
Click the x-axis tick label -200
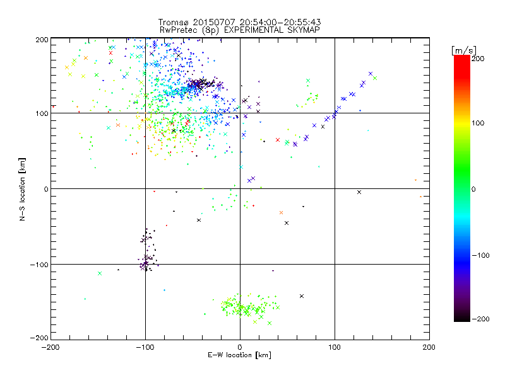[x=50, y=347]
